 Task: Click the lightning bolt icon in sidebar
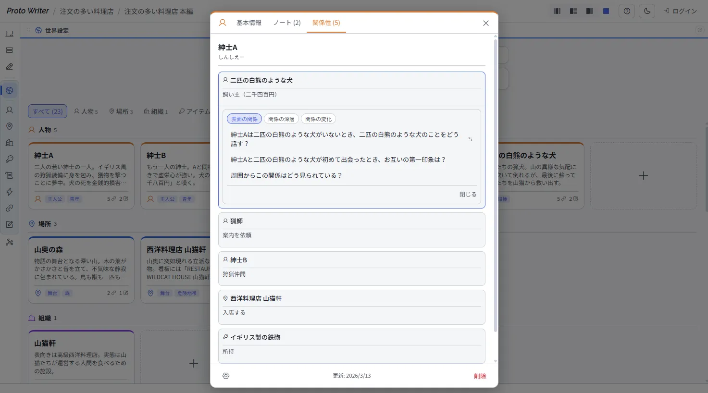point(10,192)
